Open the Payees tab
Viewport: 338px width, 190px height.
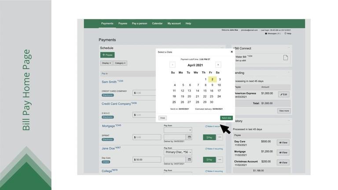pyautogui.click(x=123, y=23)
